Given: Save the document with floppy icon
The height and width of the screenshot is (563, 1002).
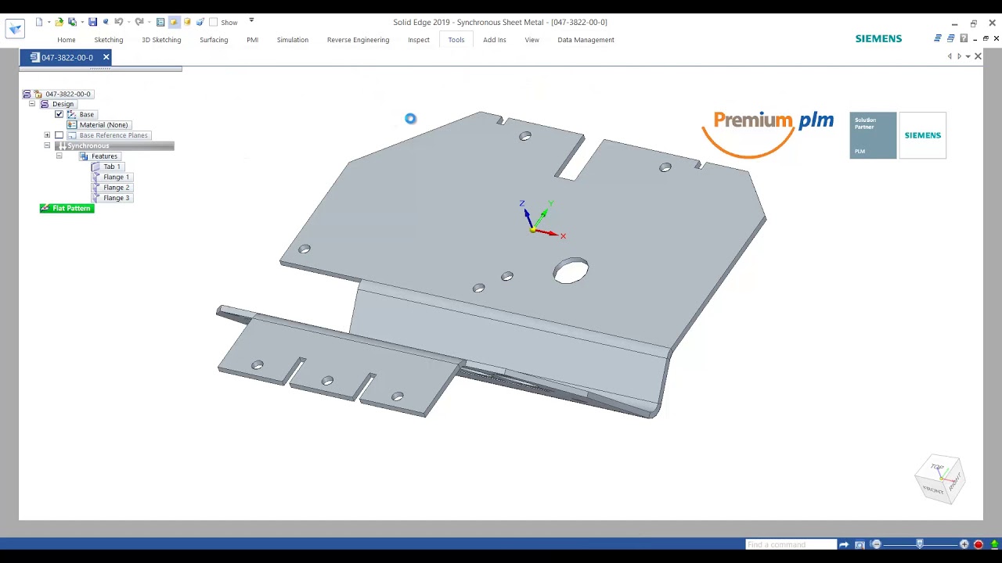Looking at the screenshot, I should coord(92,22).
